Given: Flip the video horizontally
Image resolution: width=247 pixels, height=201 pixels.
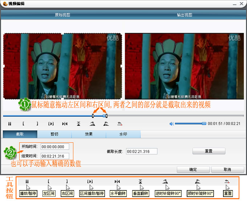Looking at the screenshot, I should pos(65,124).
